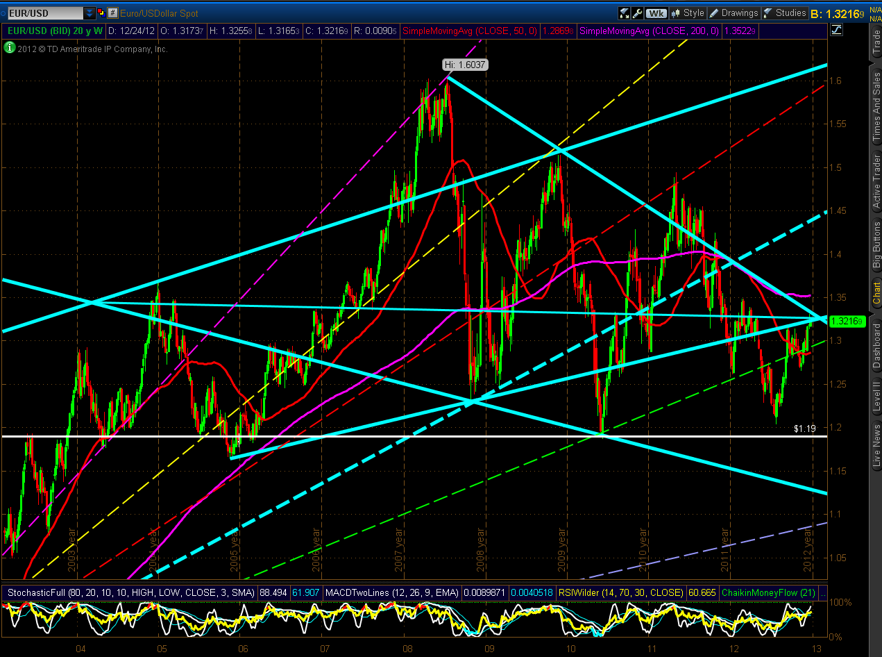Open the EUR/USD symbol dropdown arrow
The image size is (882, 657).
click(x=90, y=13)
